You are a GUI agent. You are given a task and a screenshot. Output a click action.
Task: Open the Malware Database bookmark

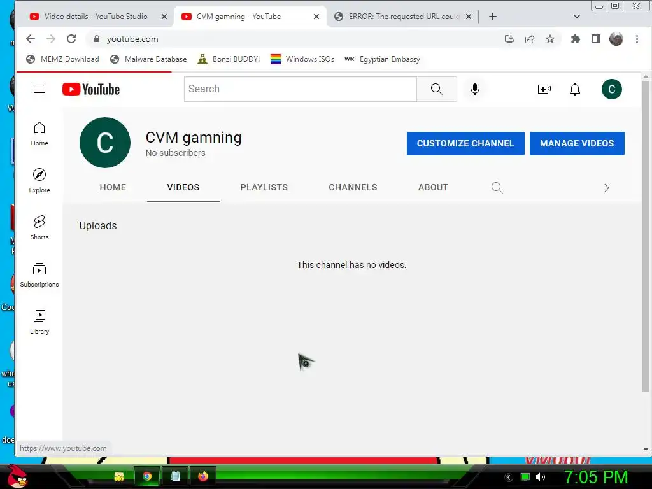tap(148, 59)
